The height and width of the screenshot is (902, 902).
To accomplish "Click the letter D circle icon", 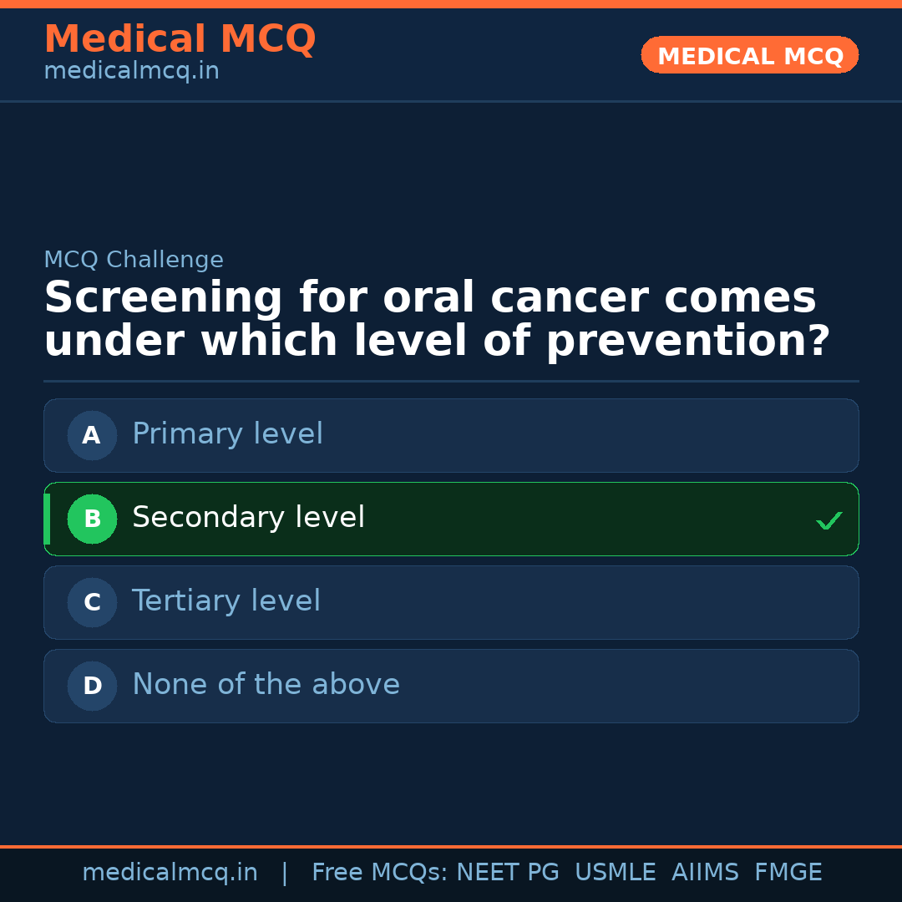I will click(92, 686).
